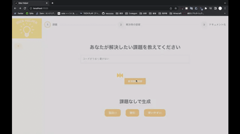The image size is (240, 134).
Task: Open the note bookmark
Action: [68, 14]
